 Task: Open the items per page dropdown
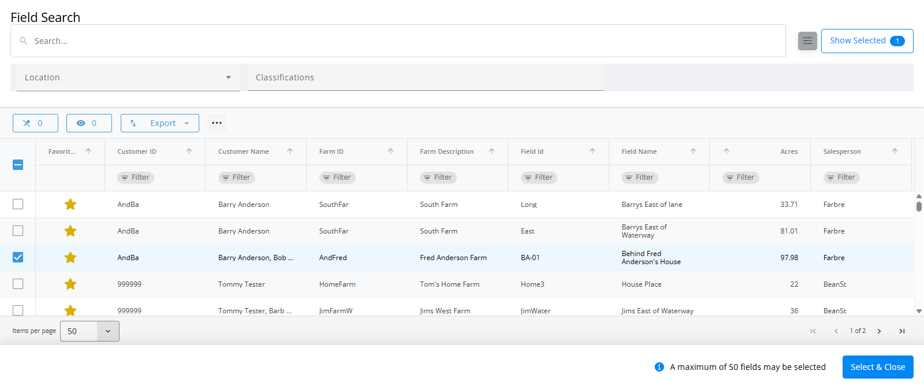tap(90, 331)
